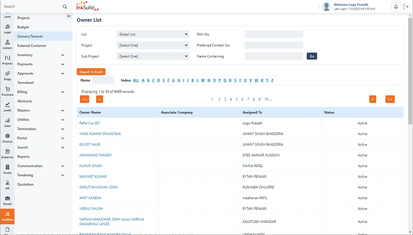413x235 pixels.
Task: Open the Purchase cart icon
Action: [x=7, y=91]
